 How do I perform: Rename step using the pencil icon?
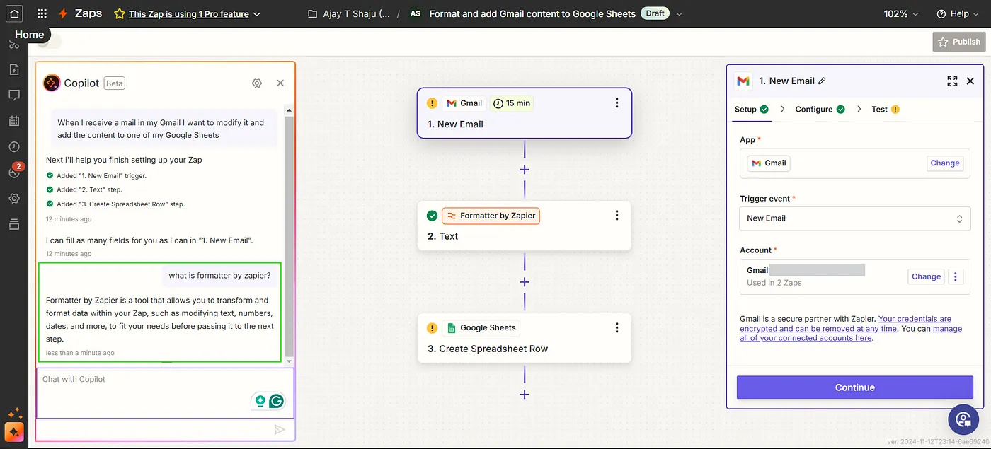point(822,81)
